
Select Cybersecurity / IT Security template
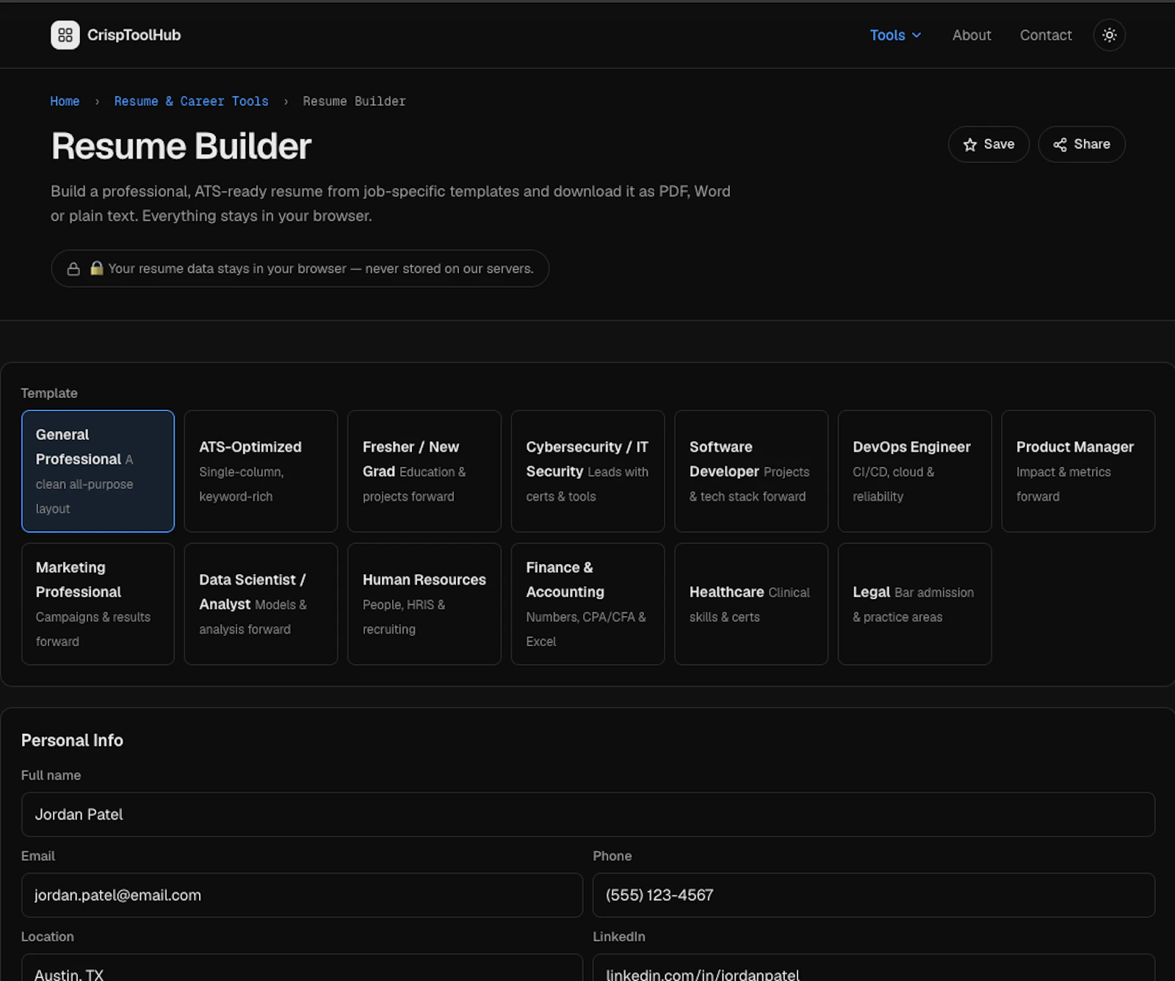pos(587,471)
